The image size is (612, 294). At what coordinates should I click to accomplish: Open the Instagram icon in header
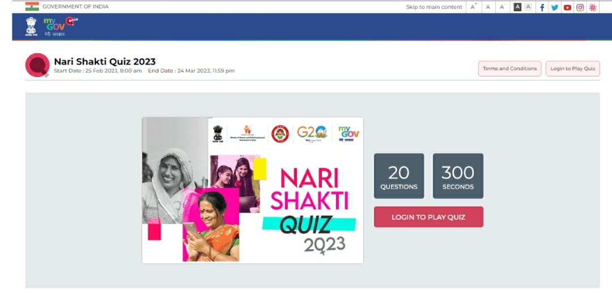(x=580, y=7)
